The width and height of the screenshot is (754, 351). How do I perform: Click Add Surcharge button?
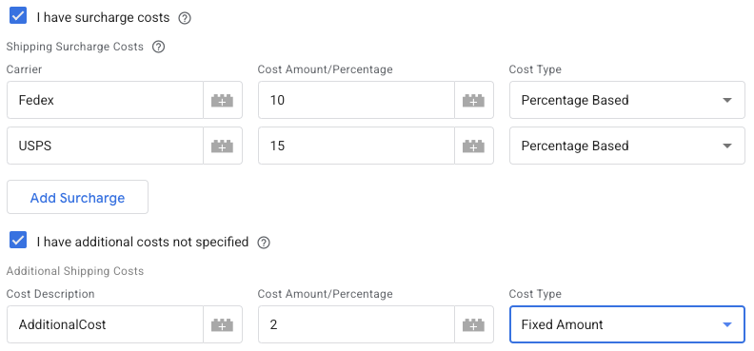[77, 197]
